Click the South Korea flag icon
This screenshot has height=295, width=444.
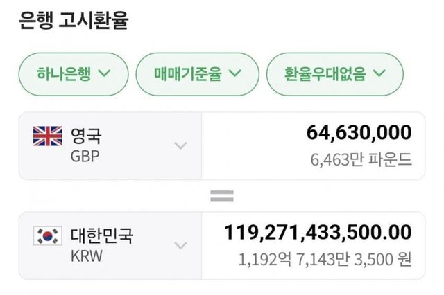[x=47, y=236]
